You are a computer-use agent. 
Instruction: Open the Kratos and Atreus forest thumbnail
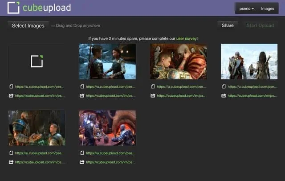pyautogui.click(x=37, y=128)
